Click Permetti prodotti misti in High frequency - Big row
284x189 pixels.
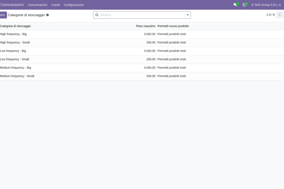(x=172, y=34)
